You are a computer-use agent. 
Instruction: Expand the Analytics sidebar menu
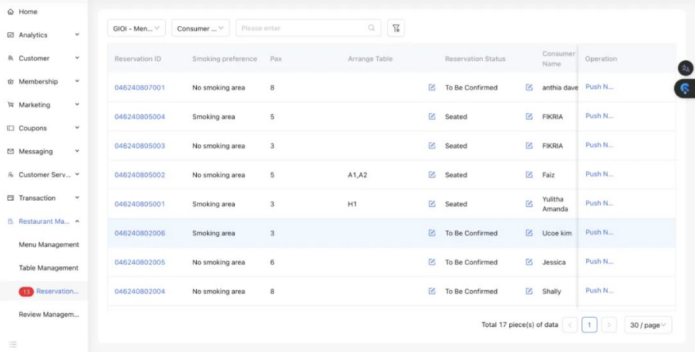click(x=43, y=35)
